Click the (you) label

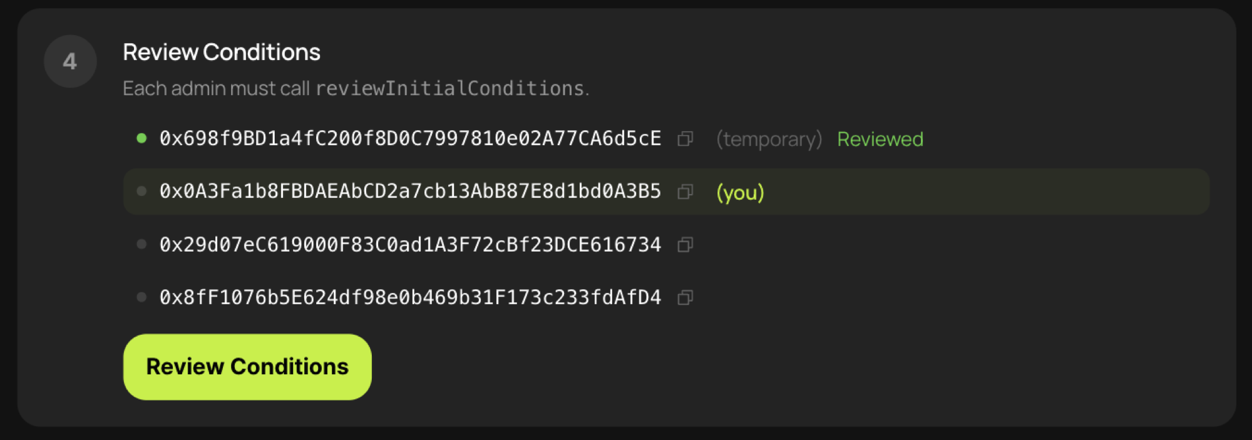[x=740, y=192]
